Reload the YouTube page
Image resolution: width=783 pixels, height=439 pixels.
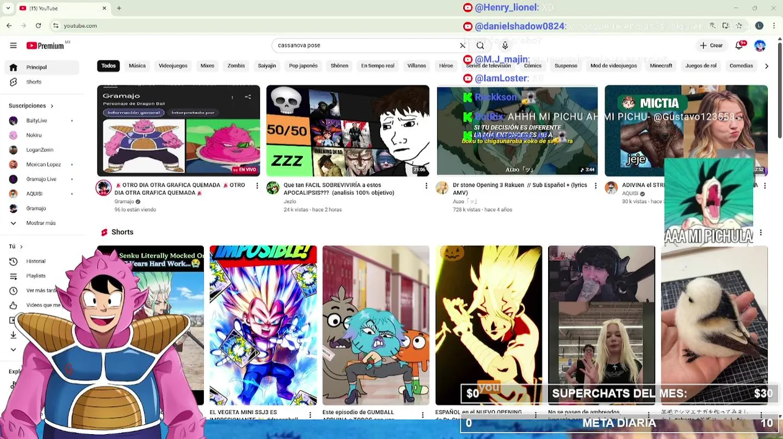coord(38,26)
